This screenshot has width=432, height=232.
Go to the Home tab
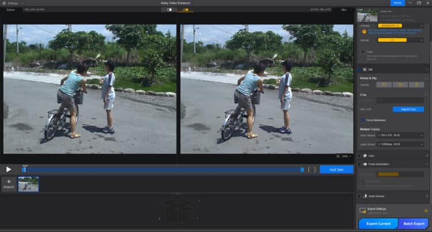397,3
